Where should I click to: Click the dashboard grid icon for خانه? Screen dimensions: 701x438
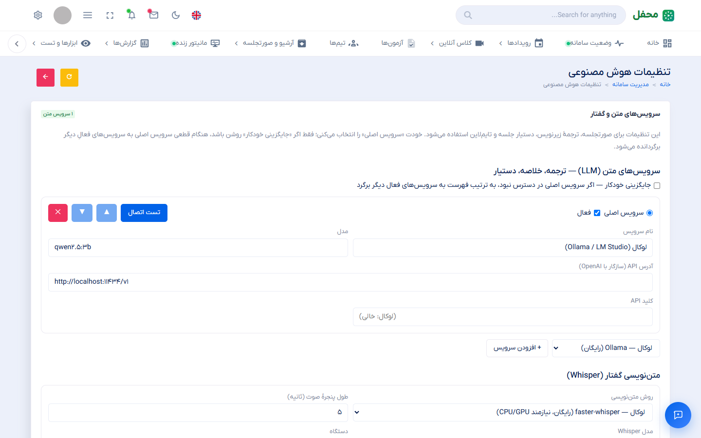pos(667,43)
